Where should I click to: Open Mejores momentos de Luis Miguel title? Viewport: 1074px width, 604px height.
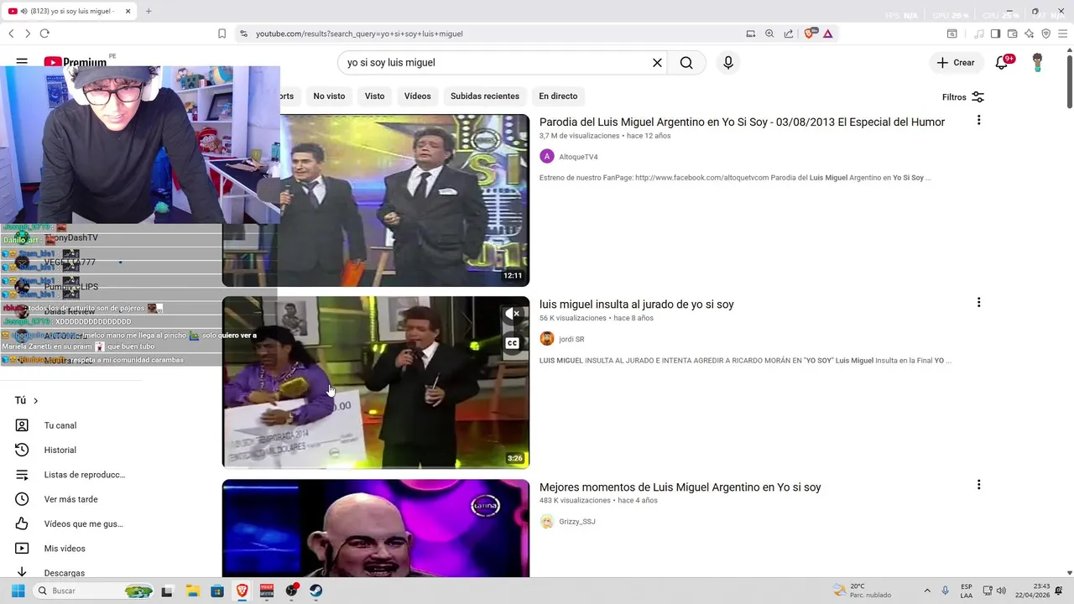coord(680,487)
